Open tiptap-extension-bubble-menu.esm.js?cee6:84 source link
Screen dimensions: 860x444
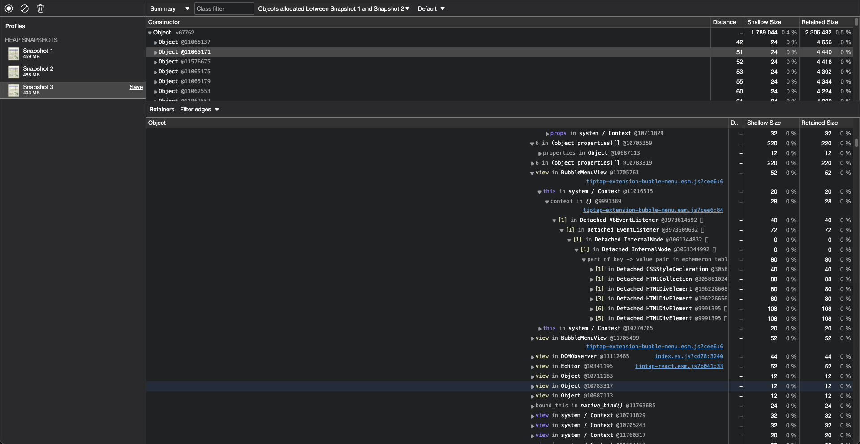(654, 210)
